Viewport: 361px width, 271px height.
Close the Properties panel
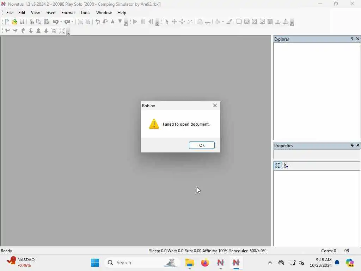point(358,145)
